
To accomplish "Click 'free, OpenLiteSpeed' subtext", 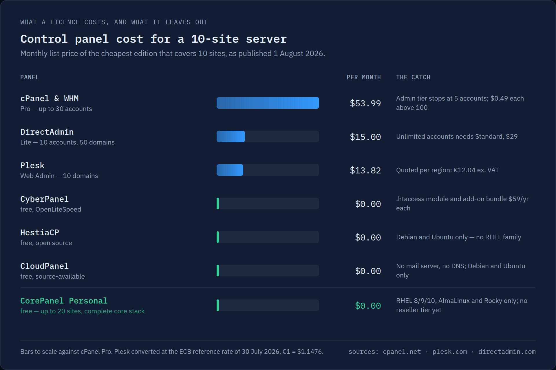I will (51, 209).
